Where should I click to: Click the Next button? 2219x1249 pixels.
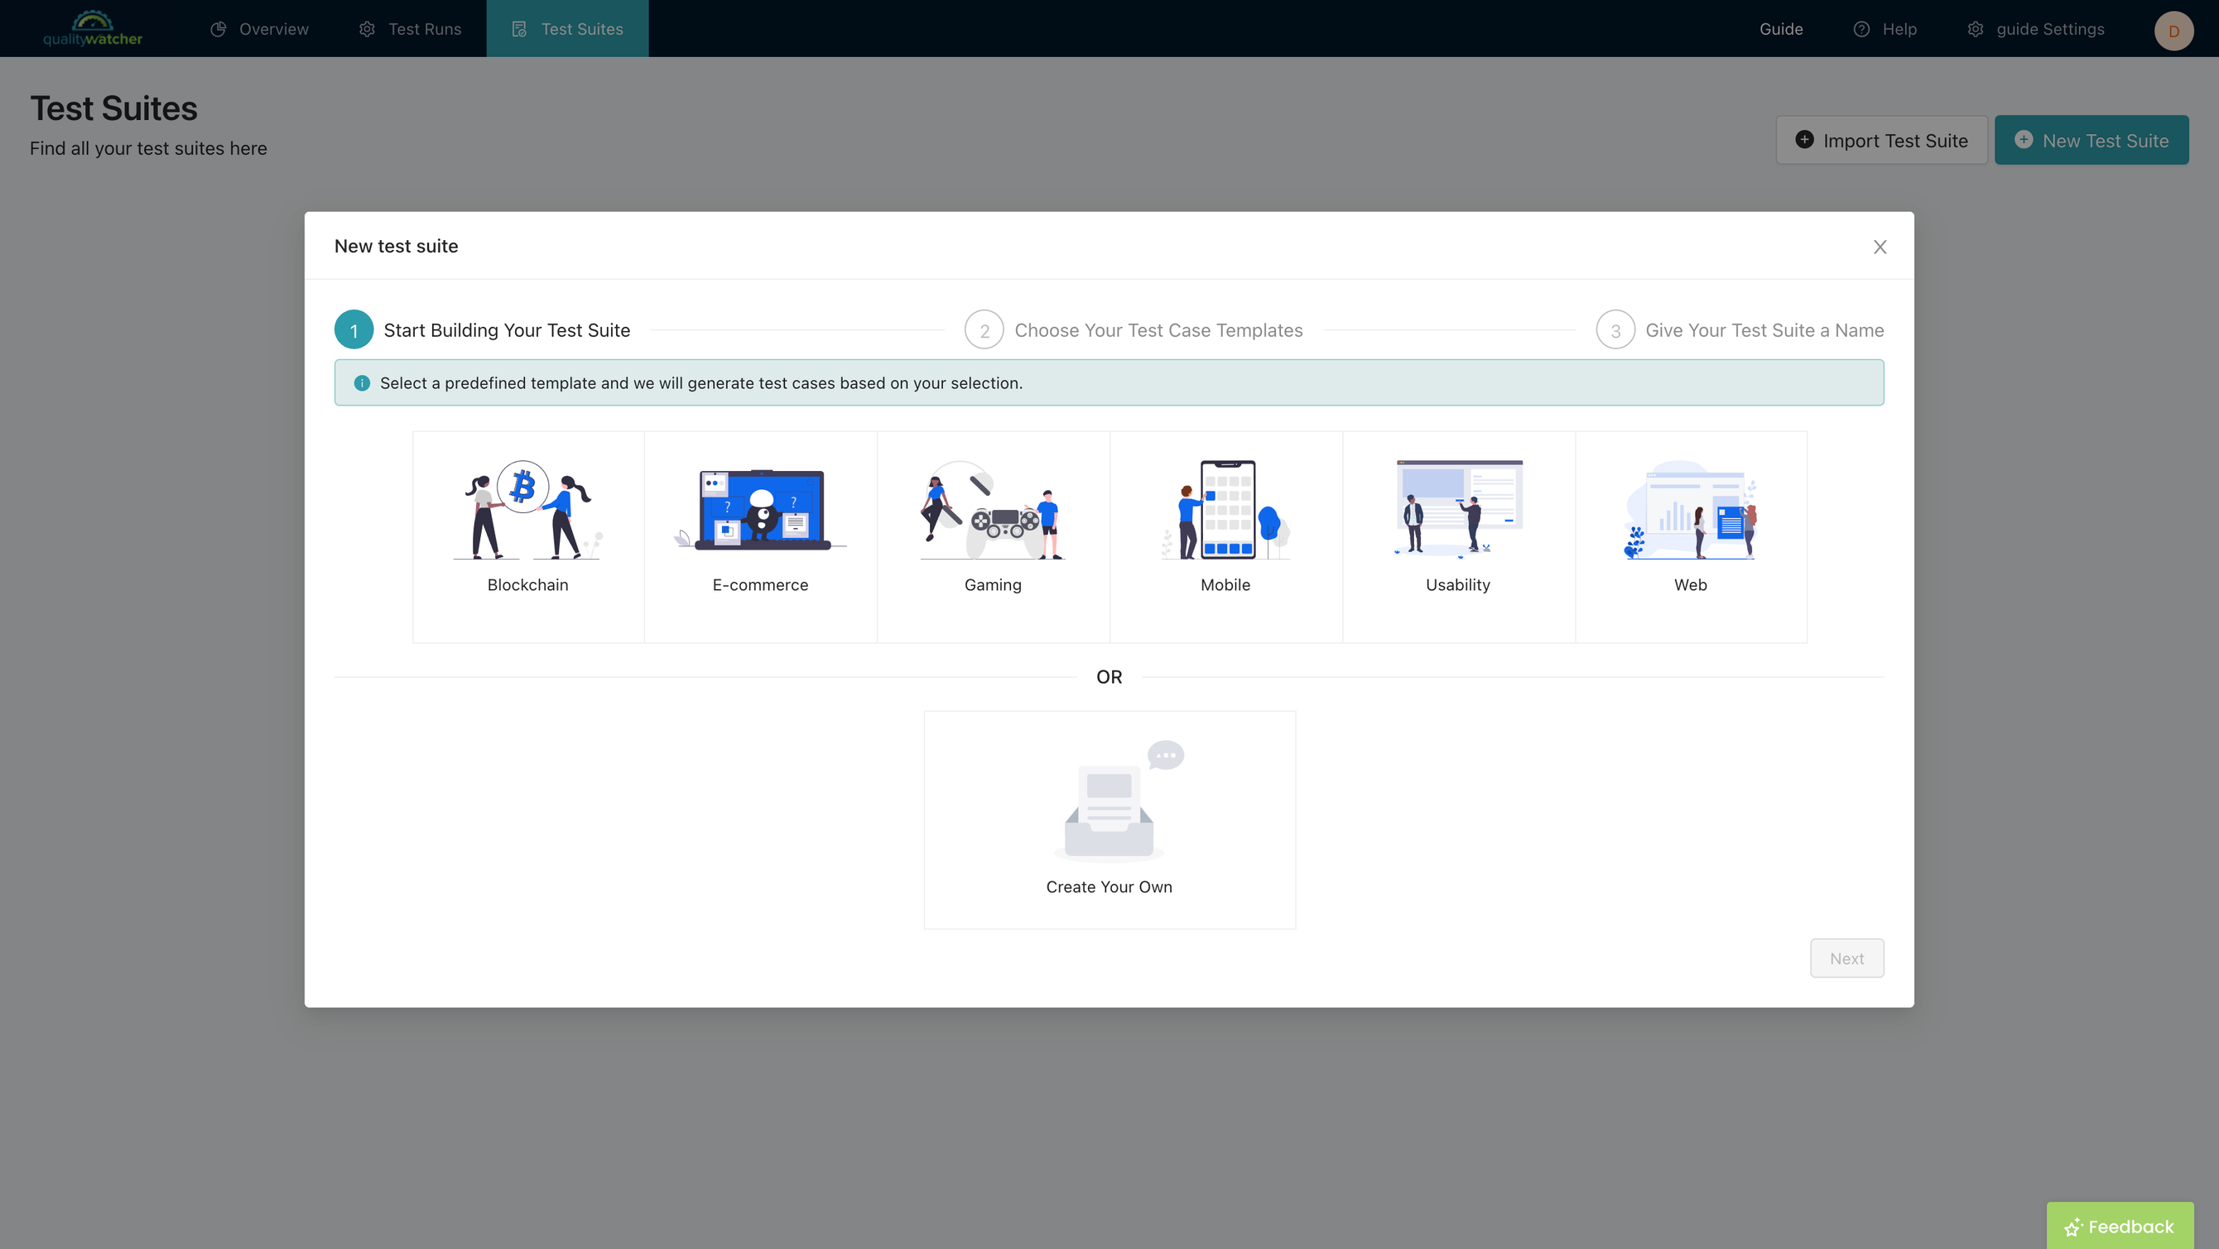(x=1847, y=958)
